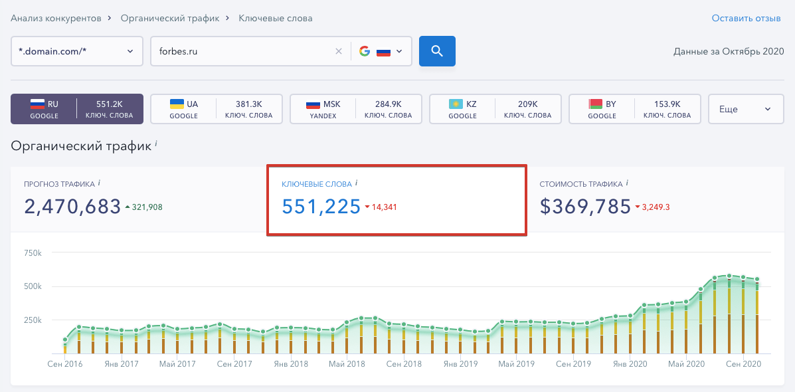
Task: Click the Russian flag in MSK tab
Action: pyautogui.click(x=313, y=104)
